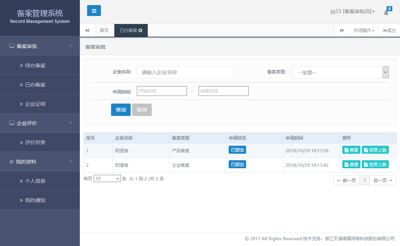
Task: Open the 备案类型 dropdown
Action: tap(340, 72)
